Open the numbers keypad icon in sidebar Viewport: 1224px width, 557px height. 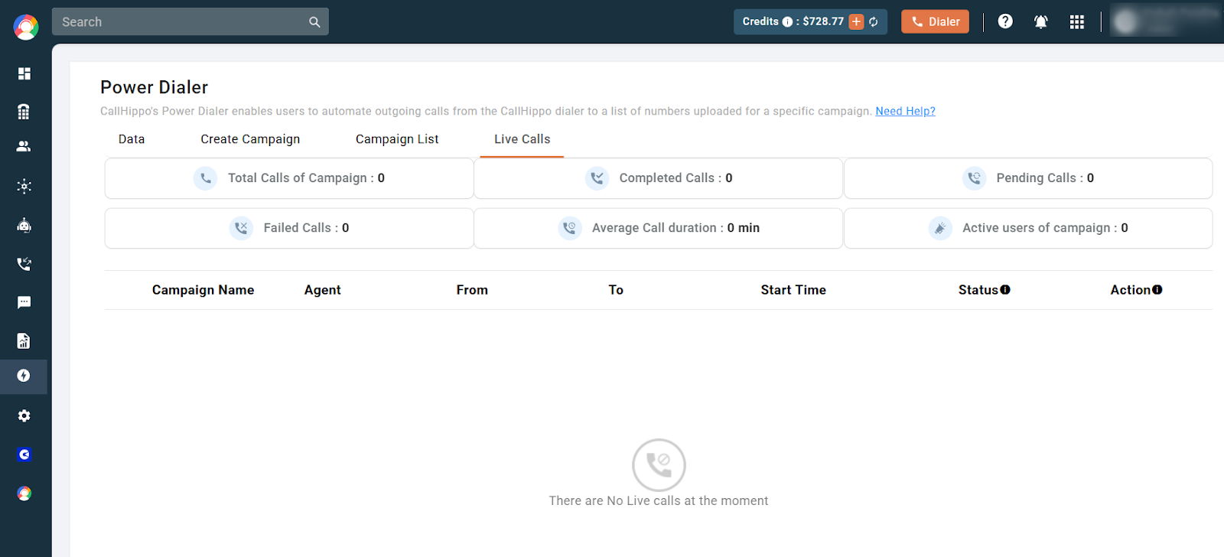pyautogui.click(x=24, y=112)
